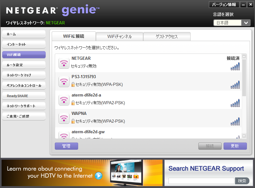Open ネットワークマップ in the sidebar

(x=24, y=75)
